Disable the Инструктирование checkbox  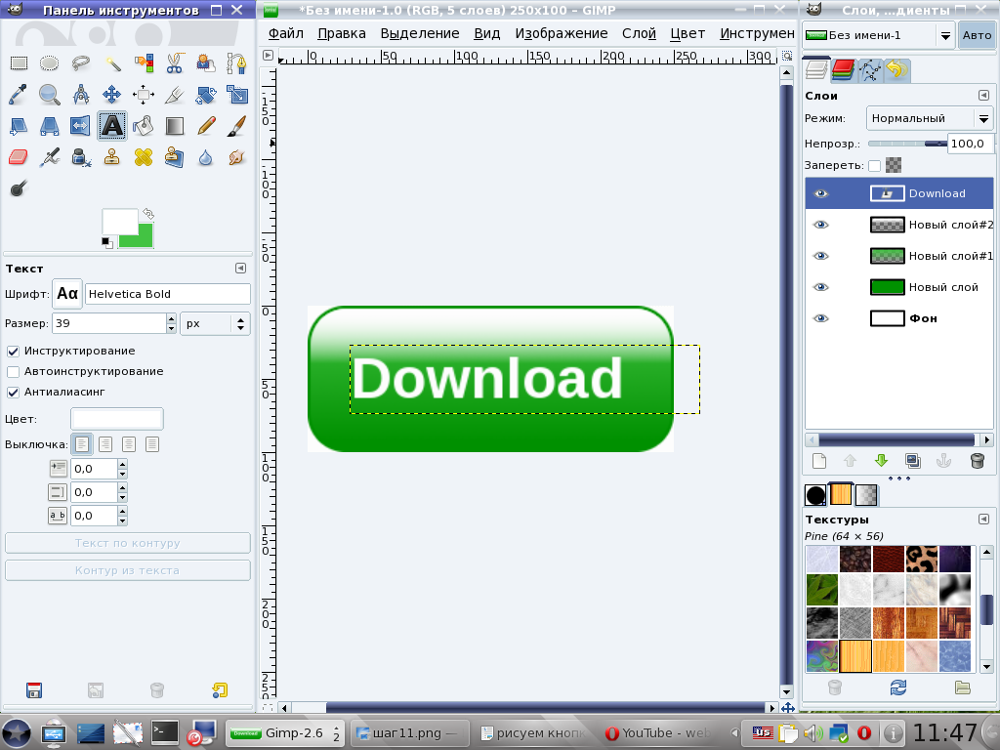(x=13, y=352)
